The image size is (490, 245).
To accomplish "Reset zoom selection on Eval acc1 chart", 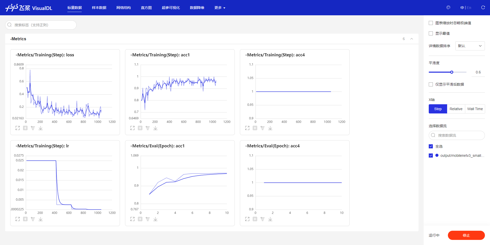I will [140, 219].
